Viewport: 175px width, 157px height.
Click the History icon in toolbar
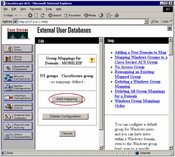(101, 16)
